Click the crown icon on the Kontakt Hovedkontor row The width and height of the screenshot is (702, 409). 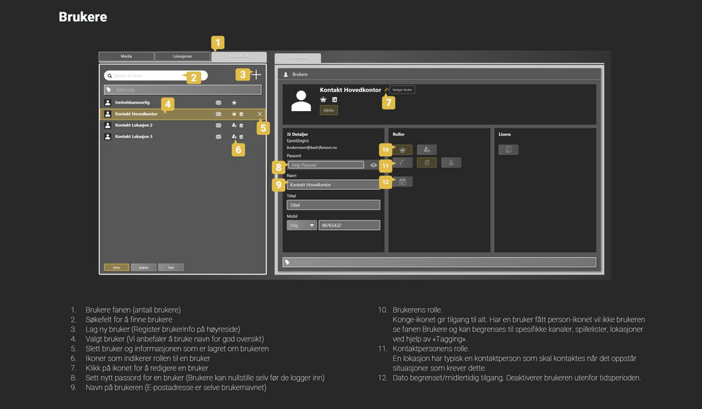[x=234, y=114]
